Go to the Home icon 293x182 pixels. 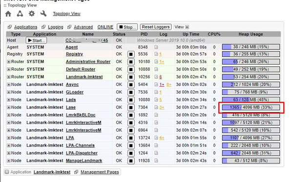tap(8, 14)
